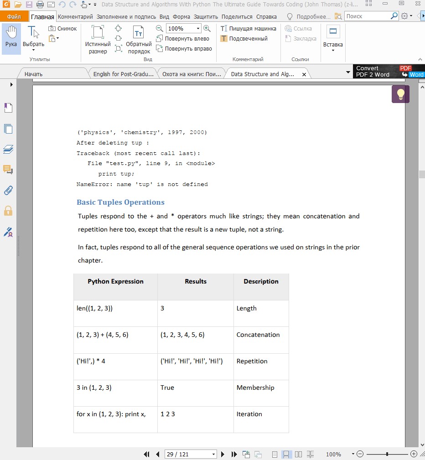The width and height of the screenshot is (425, 460).
Task: Go to first page in bottom bar
Action: click(146, 454)
